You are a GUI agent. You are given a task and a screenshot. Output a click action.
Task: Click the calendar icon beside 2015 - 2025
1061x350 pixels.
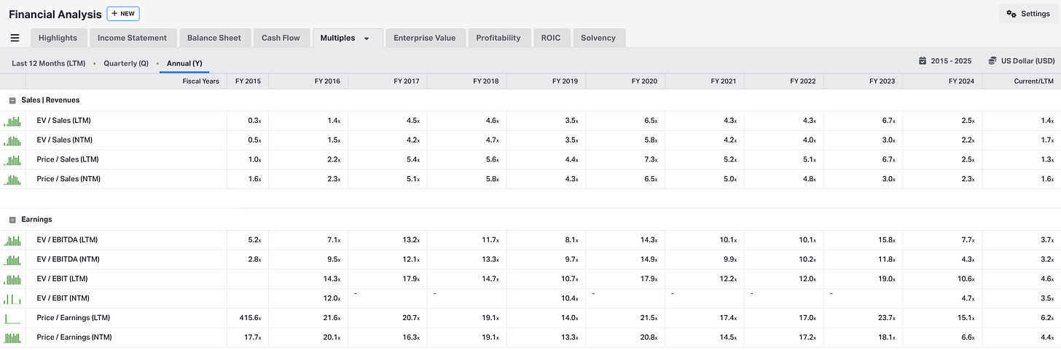click(x=923, y=61)
